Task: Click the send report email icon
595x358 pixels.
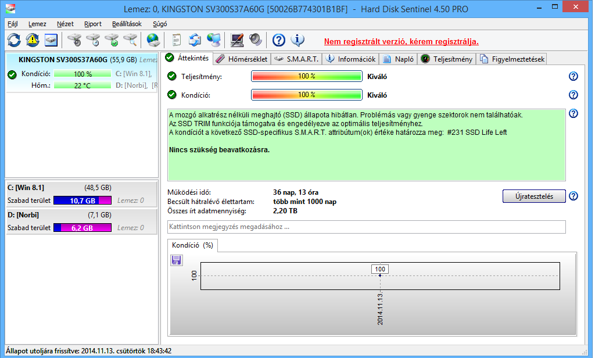Action: pos(195,40)
